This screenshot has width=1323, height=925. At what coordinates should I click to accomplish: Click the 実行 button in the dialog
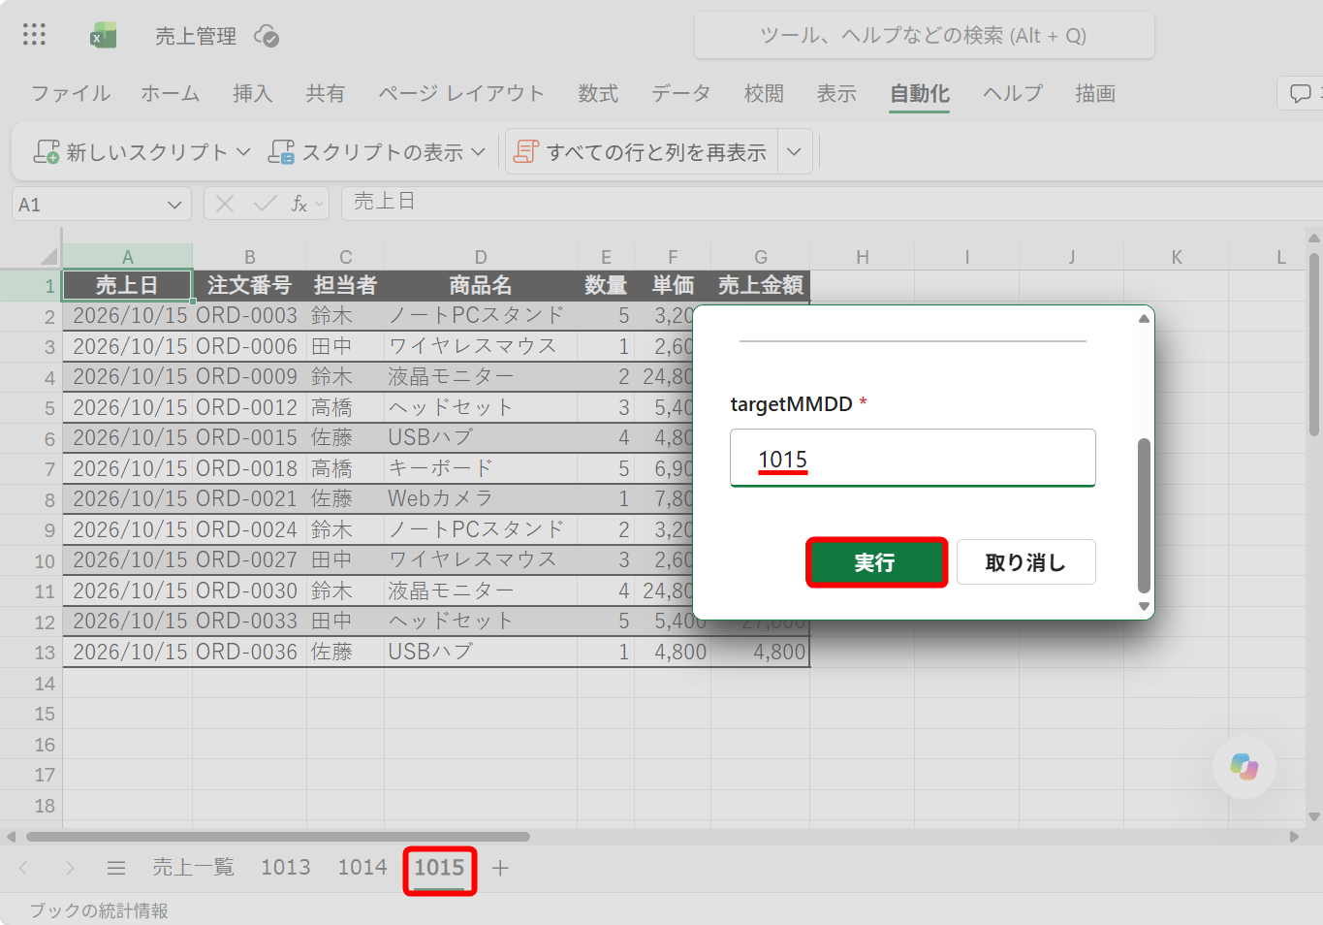(x=876, y=562)
